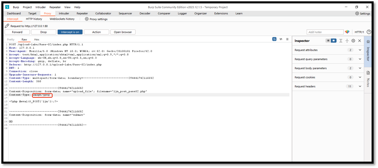Switch to the Logger tab
This screenshot has width=378, height=168.
click(x=182, y=13)
